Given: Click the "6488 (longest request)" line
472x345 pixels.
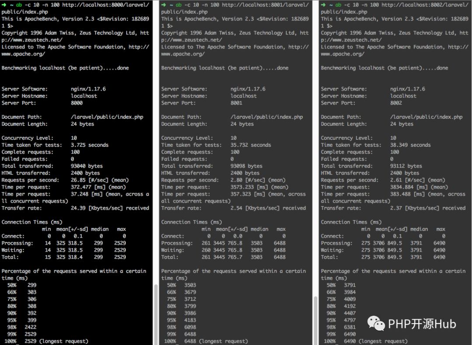Looking at the screenshot, I should tap(216, 342).
